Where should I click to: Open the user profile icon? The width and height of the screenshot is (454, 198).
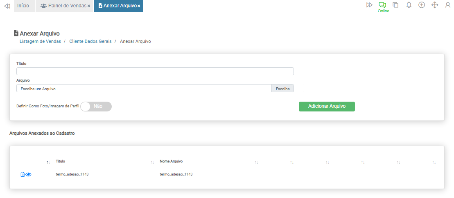coord(448,5)
